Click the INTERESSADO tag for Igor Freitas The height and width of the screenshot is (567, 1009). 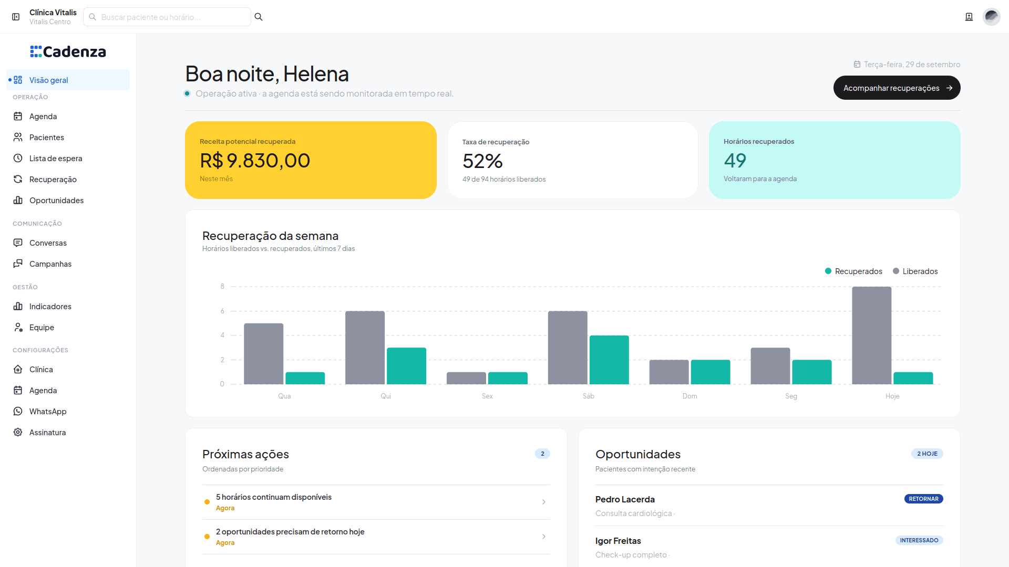(919, 540)
